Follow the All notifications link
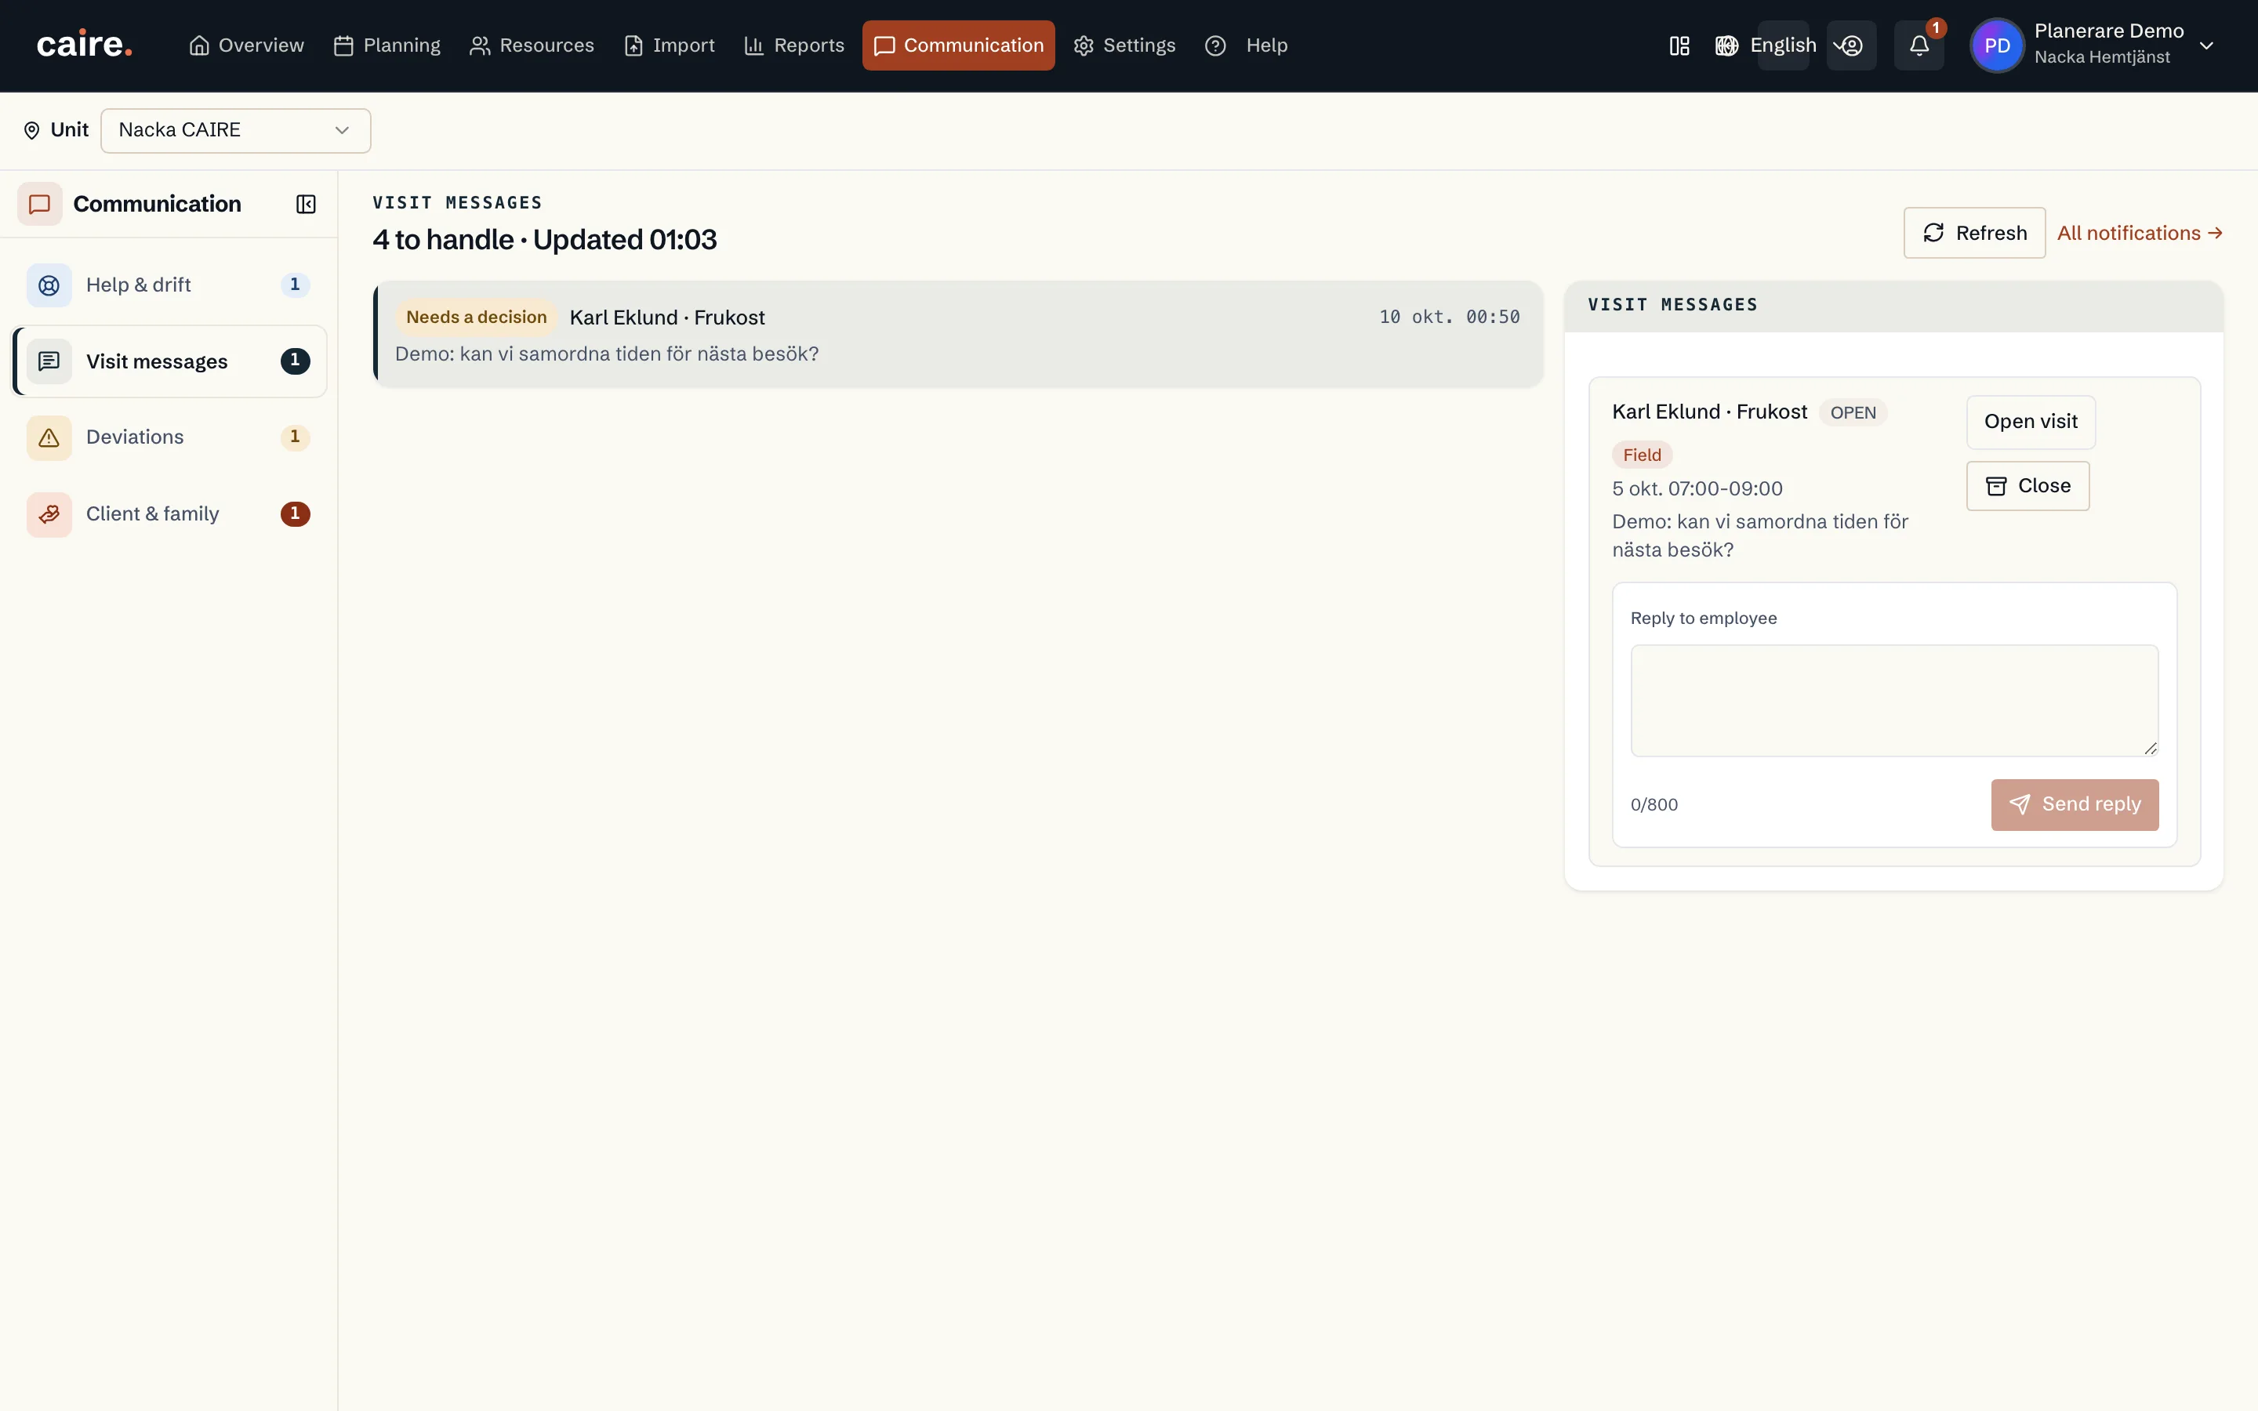 coord(2140,234)
